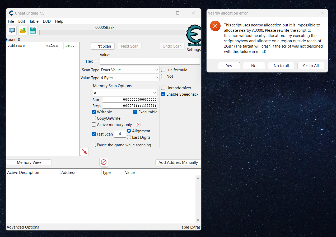Click the Next Scan button

[x=130, y=46]
